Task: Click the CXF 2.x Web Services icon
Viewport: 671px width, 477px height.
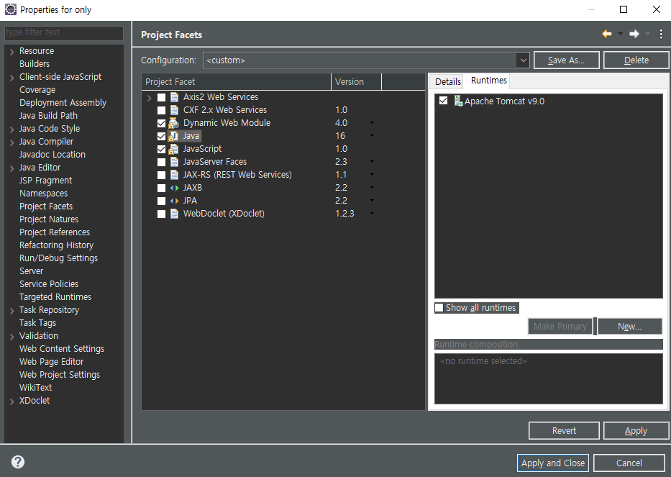Action: pyautogui.click(x=174, y=110)
